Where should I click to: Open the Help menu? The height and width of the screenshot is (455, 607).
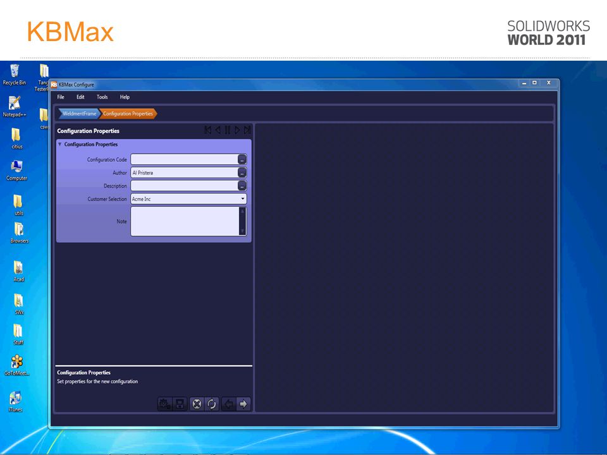tap(125, 97)
